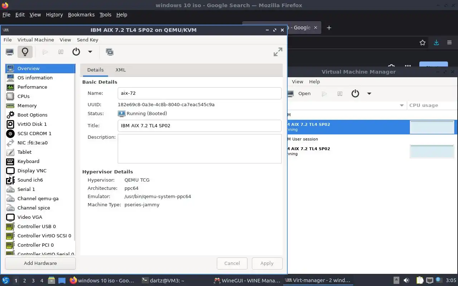Click Open button in Virtual Machine Manager
Viewport: 458px width, 286px height.
[x=300, y=94]
